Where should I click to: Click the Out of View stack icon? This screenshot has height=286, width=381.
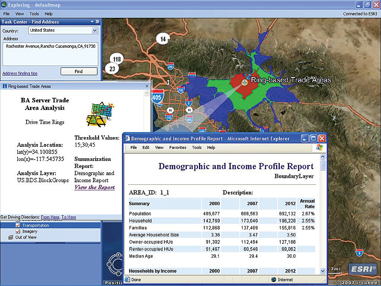point(11,237)
